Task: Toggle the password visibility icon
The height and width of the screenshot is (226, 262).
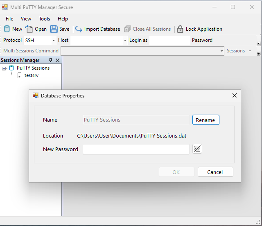Action: [197, 149]
